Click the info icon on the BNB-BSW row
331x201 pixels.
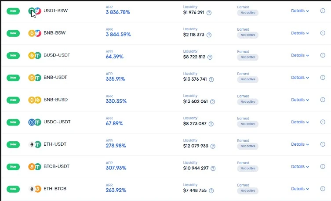click(x=323, y=33)
